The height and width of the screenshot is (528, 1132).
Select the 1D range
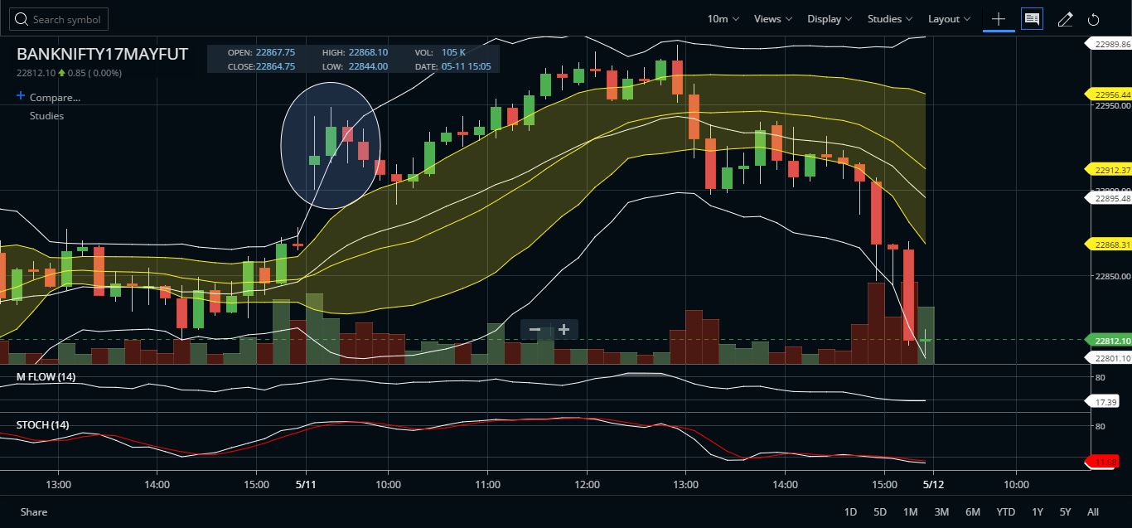tap(850, 512)
